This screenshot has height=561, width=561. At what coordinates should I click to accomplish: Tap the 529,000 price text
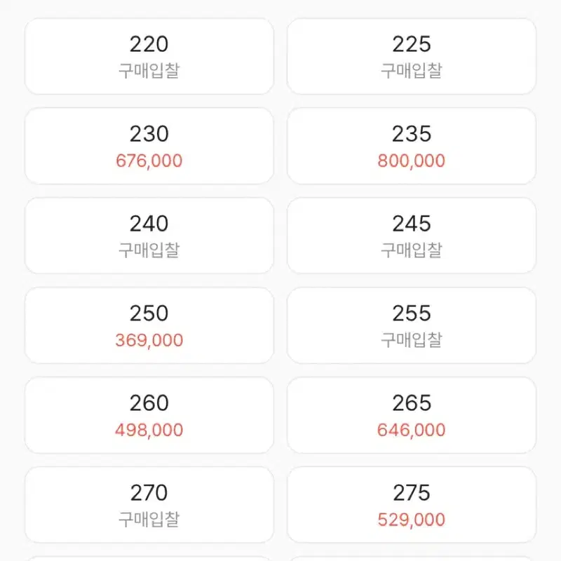[412, 520]
